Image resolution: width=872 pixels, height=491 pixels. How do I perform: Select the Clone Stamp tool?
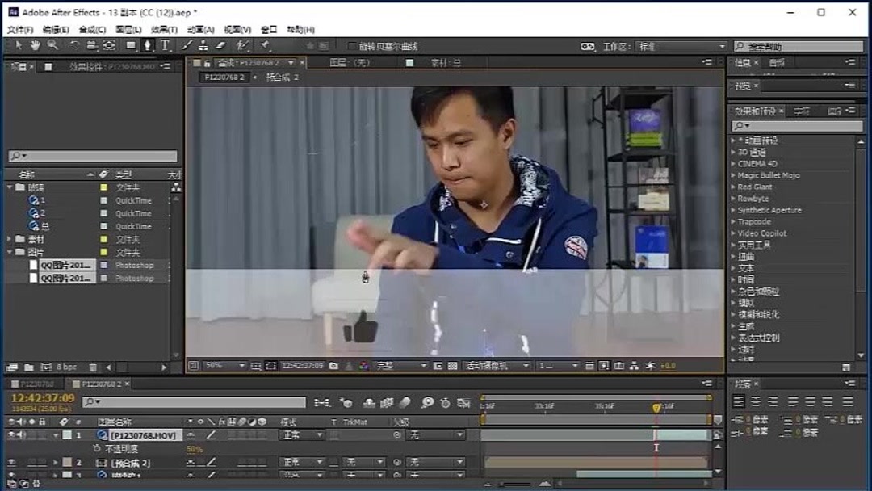(202, 45)
